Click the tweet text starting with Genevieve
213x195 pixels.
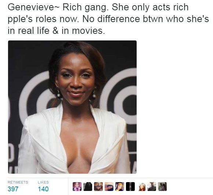pos(108,19)
